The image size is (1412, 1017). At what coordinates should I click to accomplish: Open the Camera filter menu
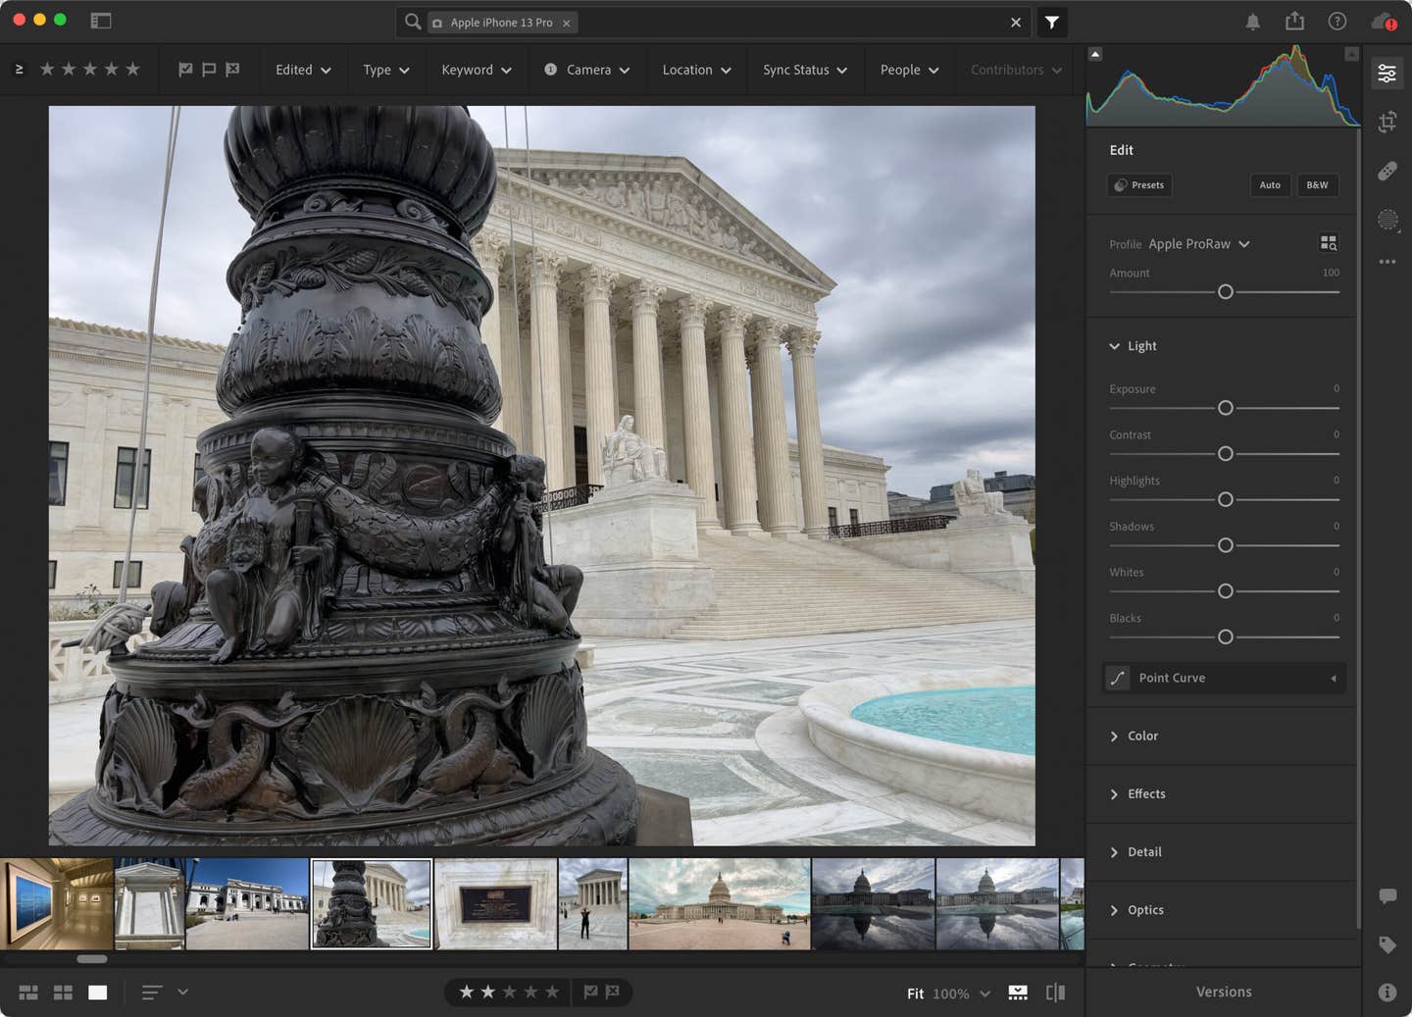[586, 70]
